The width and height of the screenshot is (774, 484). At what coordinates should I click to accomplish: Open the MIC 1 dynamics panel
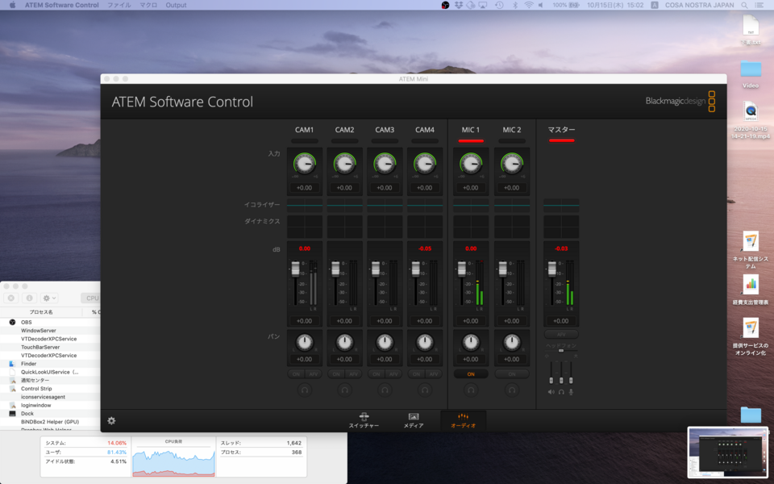point(471,226)
